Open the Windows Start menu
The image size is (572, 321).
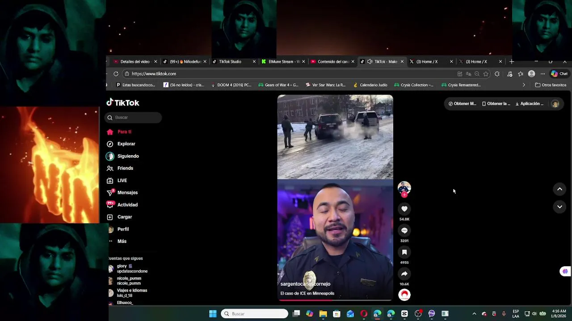pyautogui.click(x=213, y=314)
